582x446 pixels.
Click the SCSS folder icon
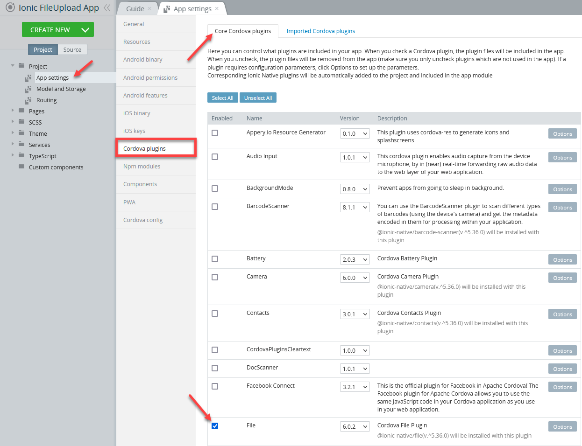(x=21, y=122)
